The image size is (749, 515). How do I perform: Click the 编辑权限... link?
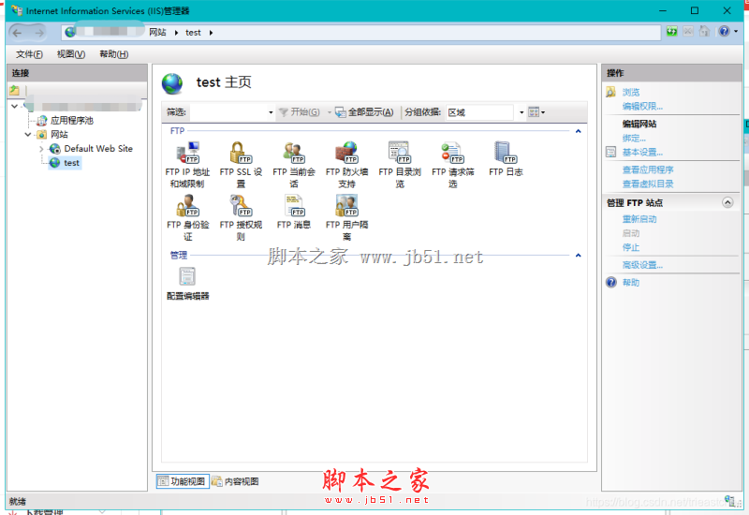tap(642, 107)
